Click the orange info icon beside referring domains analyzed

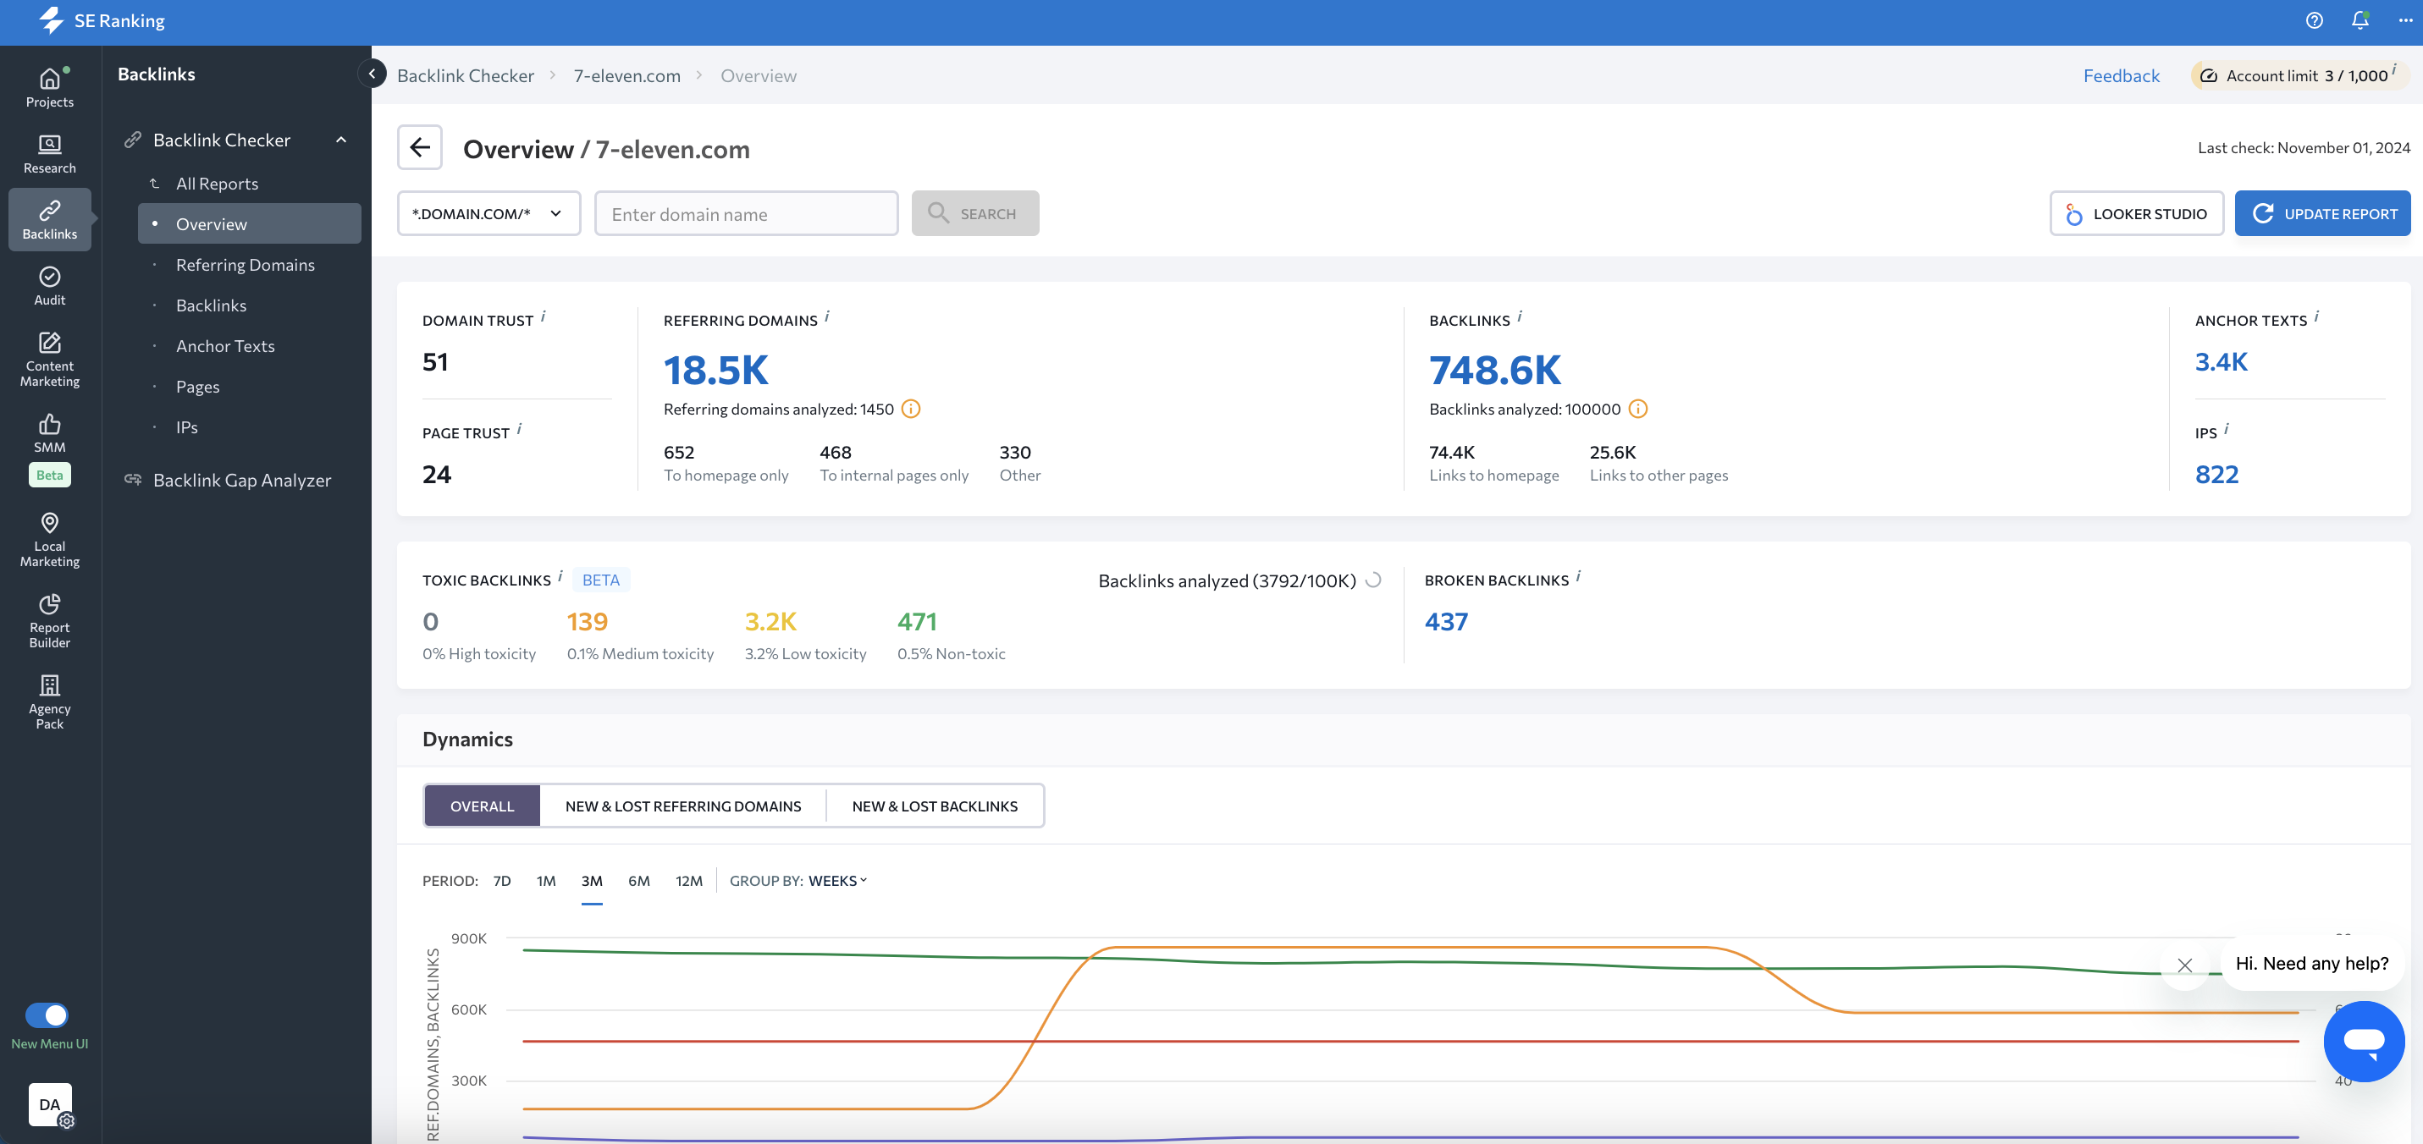tap(910, 409)
